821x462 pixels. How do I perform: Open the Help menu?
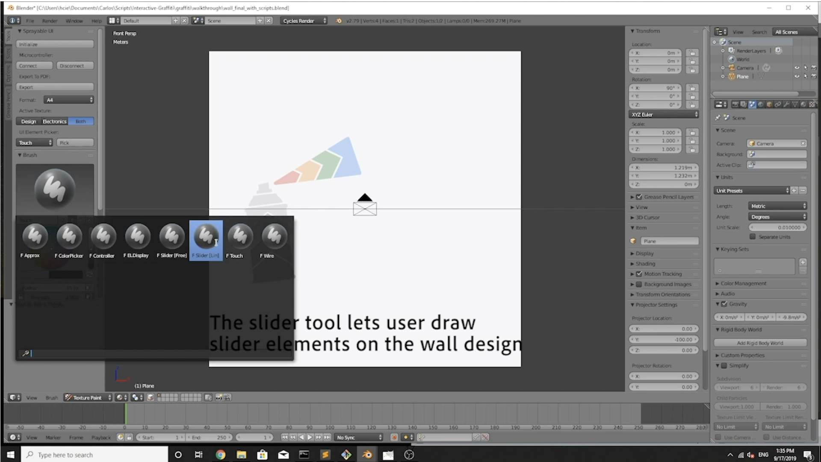click(96, 21)
